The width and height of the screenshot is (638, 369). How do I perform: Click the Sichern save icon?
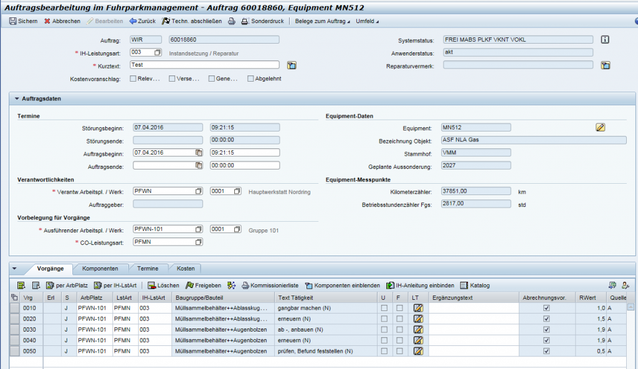[13, 21]
